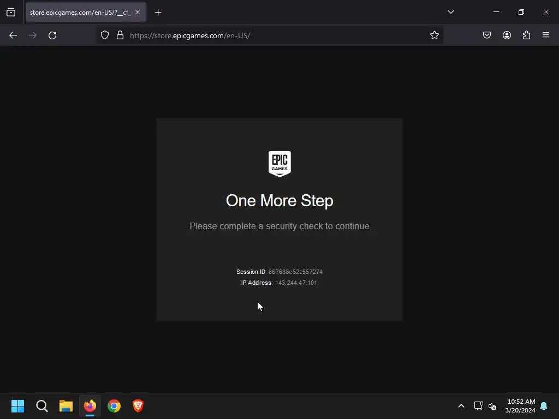Viewport: 559px width, 419px height.
Task: Launch Google Chrome from taskbar
Action: (x=114, y=406)
